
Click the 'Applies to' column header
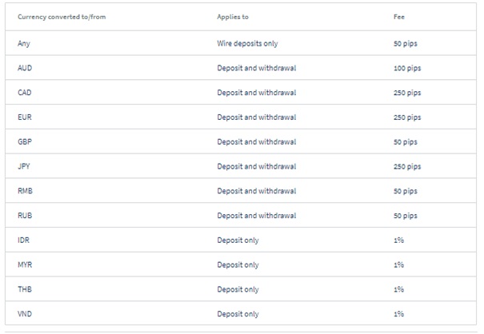(x=233, y=17)
